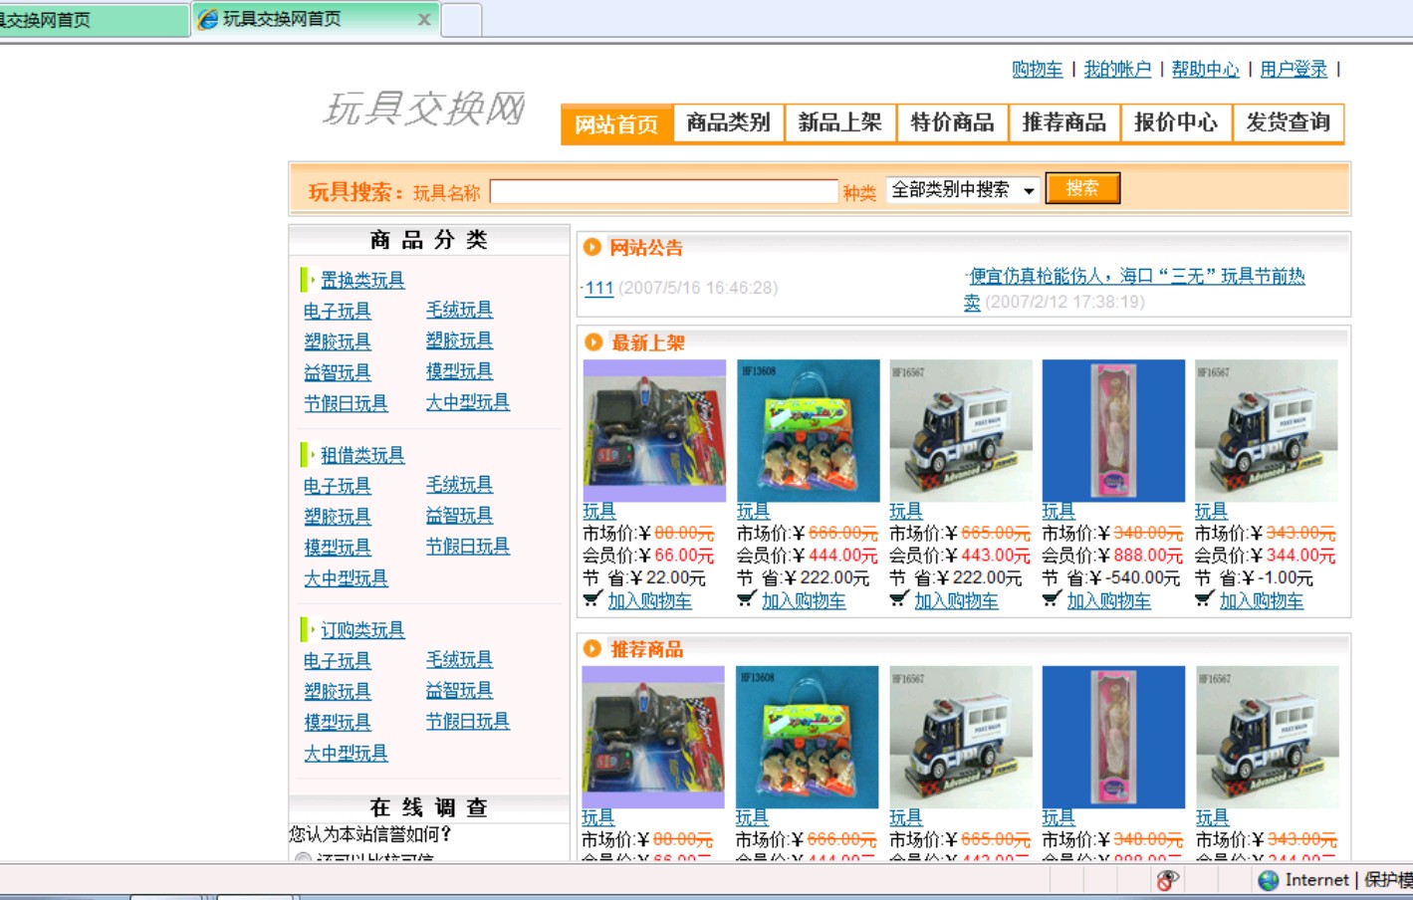Open 订购类玩具 category heading link
Screen dimensions: 1413x900
click(x=362, y=630)
